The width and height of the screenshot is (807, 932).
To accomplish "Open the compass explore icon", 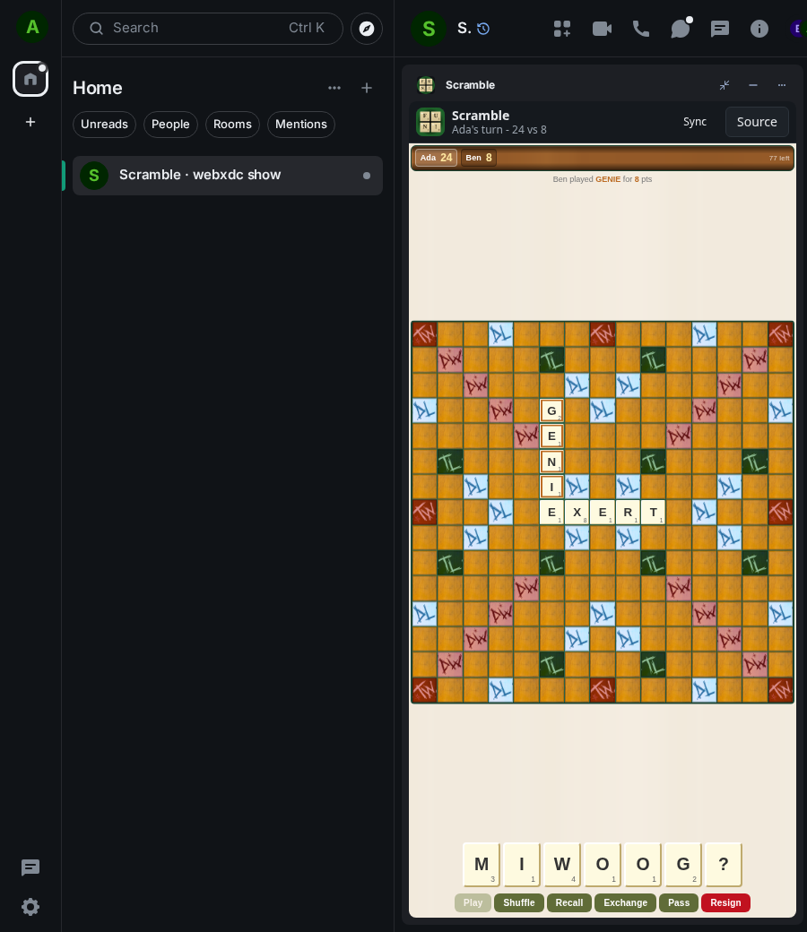I will click(367, 29).
